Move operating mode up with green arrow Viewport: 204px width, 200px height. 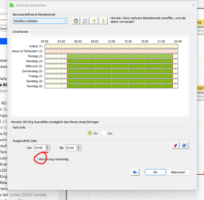[94, 21]
